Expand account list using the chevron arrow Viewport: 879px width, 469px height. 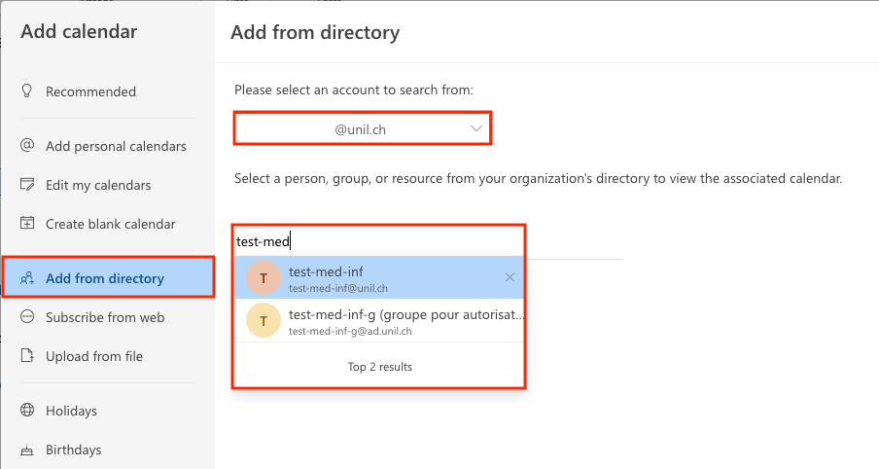coord(476,128)
